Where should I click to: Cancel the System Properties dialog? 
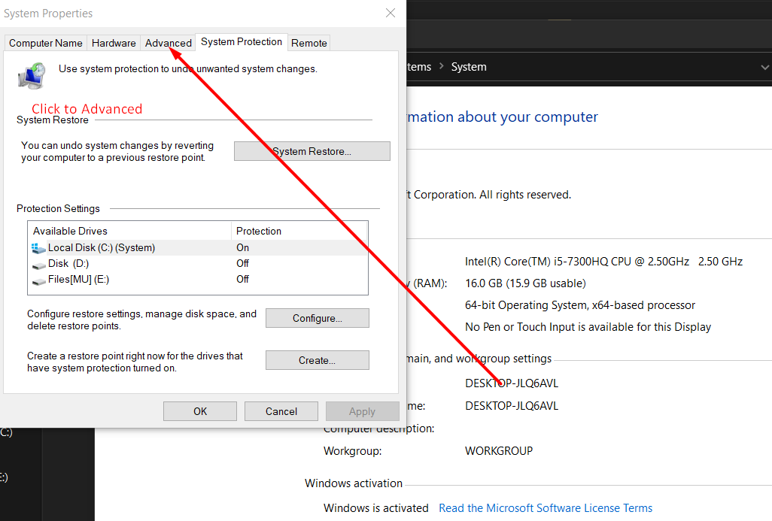pyautogui.click(x=281, y=411)
